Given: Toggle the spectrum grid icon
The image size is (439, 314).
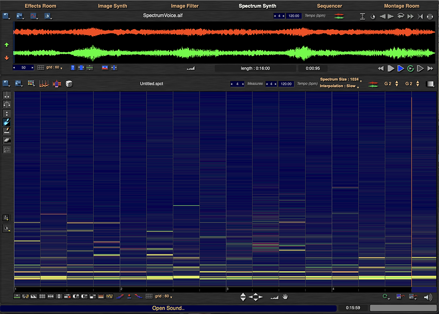Looking at the screenshot, I should [149, 297].
